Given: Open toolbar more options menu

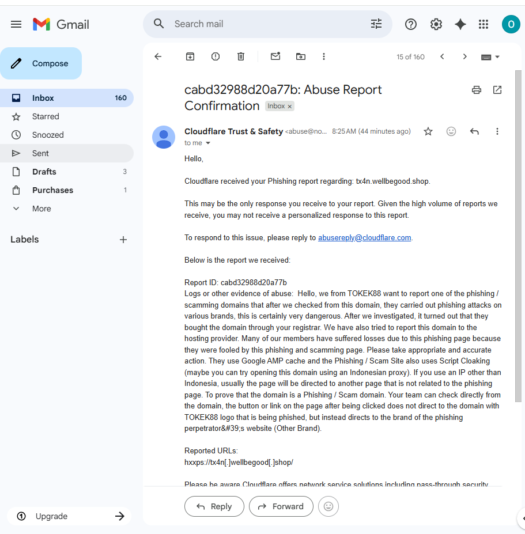Looking at the screenshot, I should click(324, 56).
